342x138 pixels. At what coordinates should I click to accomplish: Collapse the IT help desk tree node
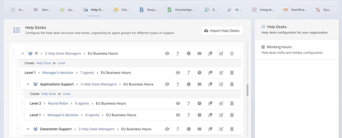click(x=22, y=54)
